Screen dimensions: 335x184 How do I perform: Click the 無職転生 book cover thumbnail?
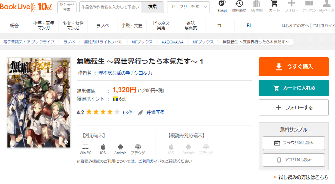(39, 103)
